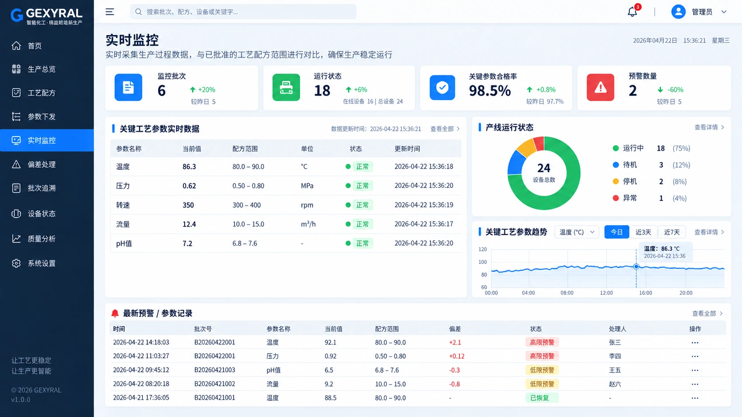The image size is (742, 417).
Task: Click the 预警数量 red warning icon
Action: coord(600,87)
